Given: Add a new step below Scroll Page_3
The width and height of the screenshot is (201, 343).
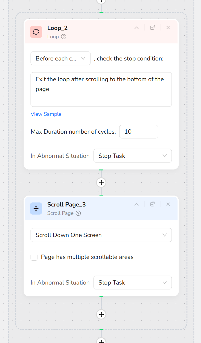Looking at the screenshot, I should tap(101, 314).
